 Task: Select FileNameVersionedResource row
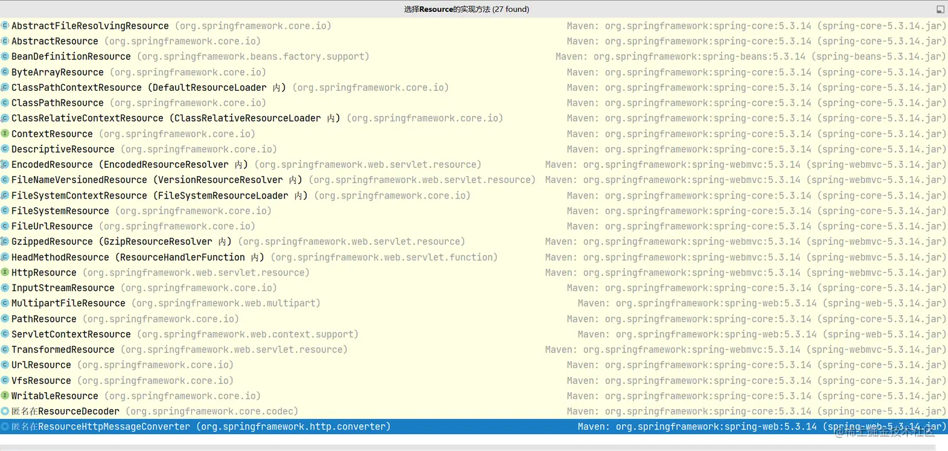(474, 180)
